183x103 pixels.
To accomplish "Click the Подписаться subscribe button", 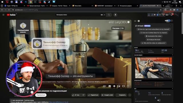I will click(x=41, y=95).
